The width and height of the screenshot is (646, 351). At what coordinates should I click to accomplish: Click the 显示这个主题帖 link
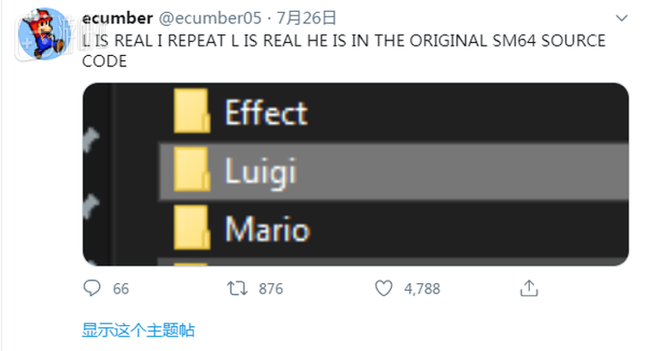click(x=138, y=330)
